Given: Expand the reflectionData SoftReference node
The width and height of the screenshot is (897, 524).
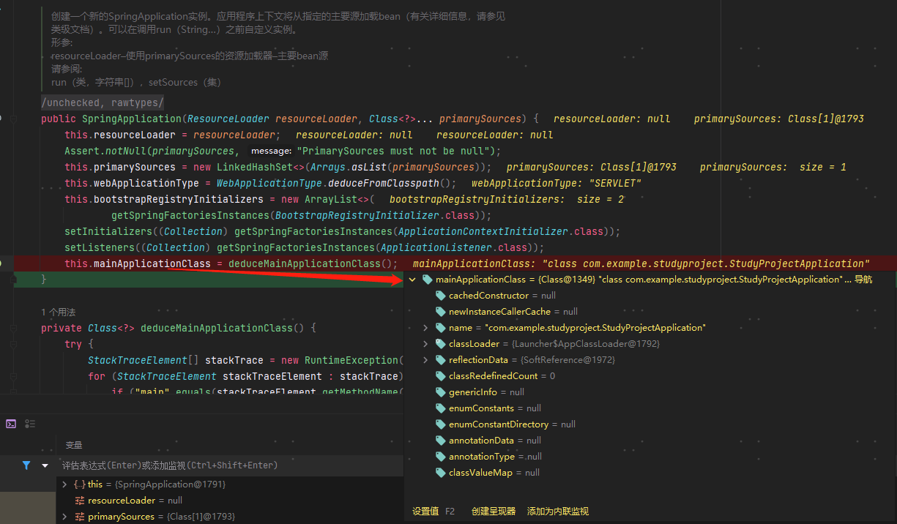Looking at the screenshot, I should [425, 360].
